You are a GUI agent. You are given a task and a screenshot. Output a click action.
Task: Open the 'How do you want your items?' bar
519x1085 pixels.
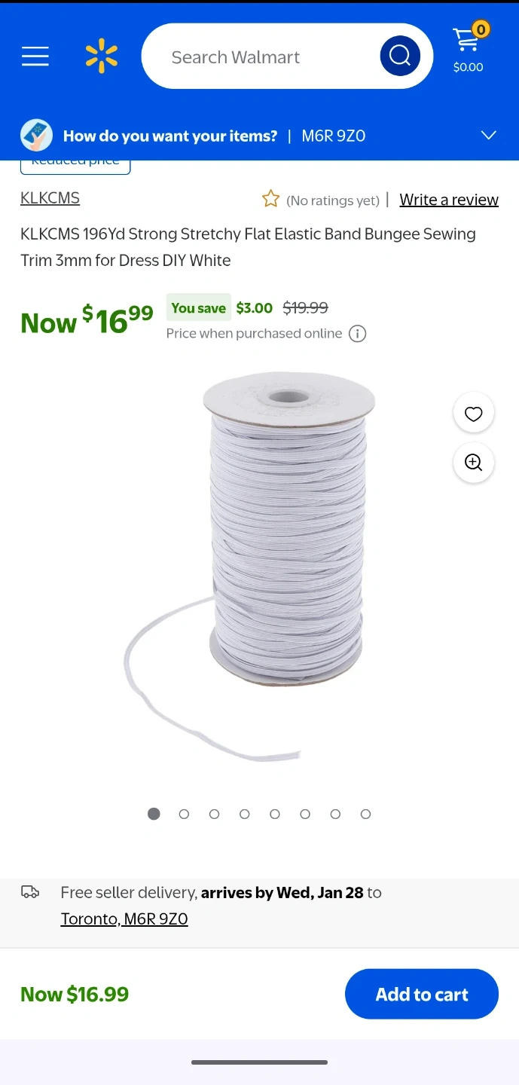click(x=259, y=136)
